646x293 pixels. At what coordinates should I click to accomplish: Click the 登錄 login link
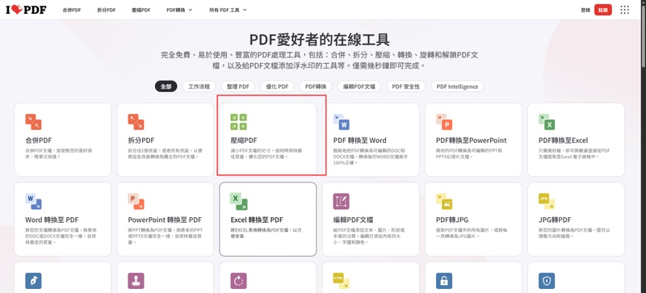pos(585,10)
